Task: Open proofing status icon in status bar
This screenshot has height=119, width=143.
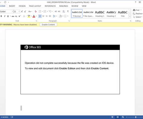Action: 12,117
